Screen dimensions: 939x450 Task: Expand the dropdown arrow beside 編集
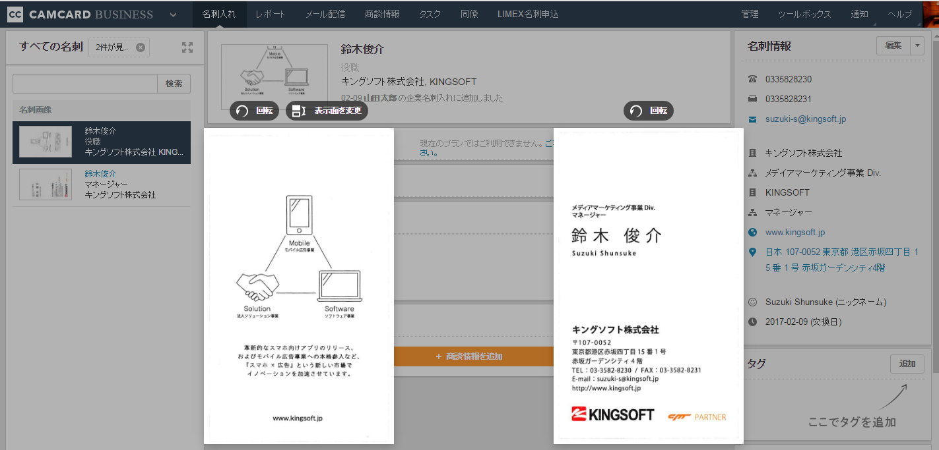tap(917, 45)
